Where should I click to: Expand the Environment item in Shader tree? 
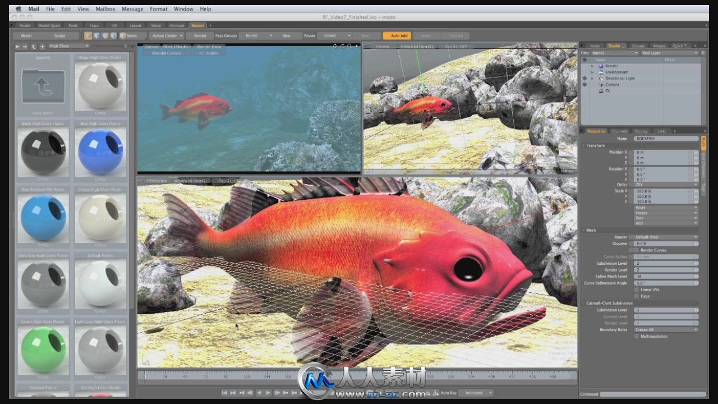click(592, 72)
